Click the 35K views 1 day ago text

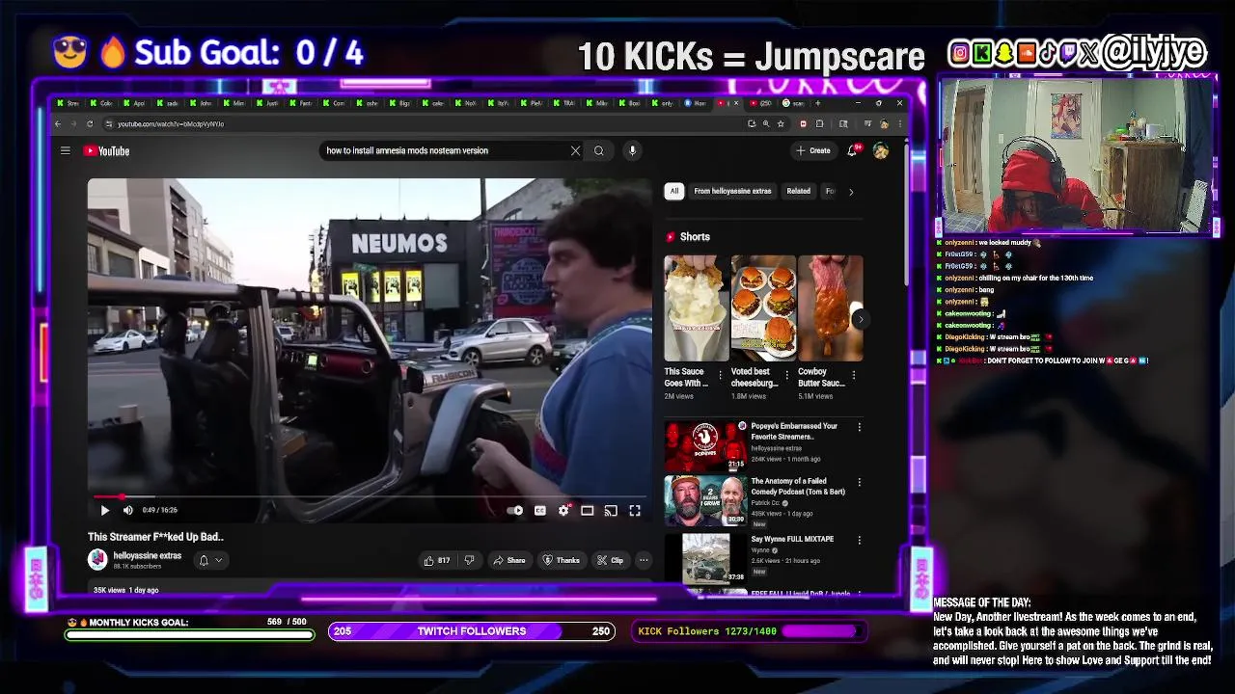point(125,590)
